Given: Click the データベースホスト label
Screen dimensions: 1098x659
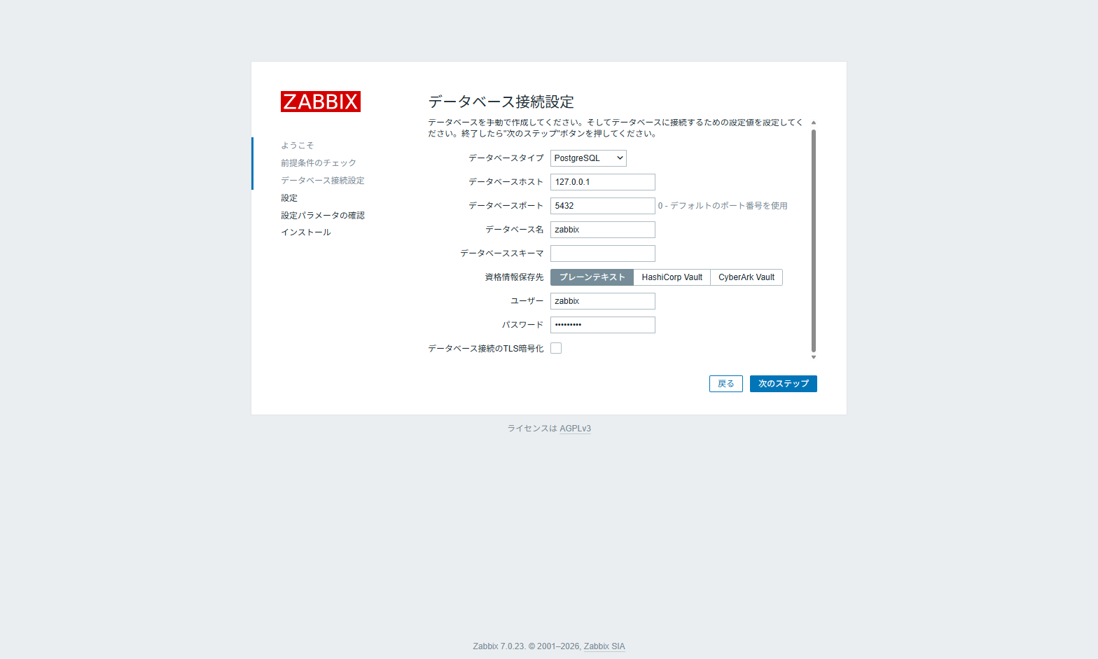Looking at the screenshot, I should [506, 182].
